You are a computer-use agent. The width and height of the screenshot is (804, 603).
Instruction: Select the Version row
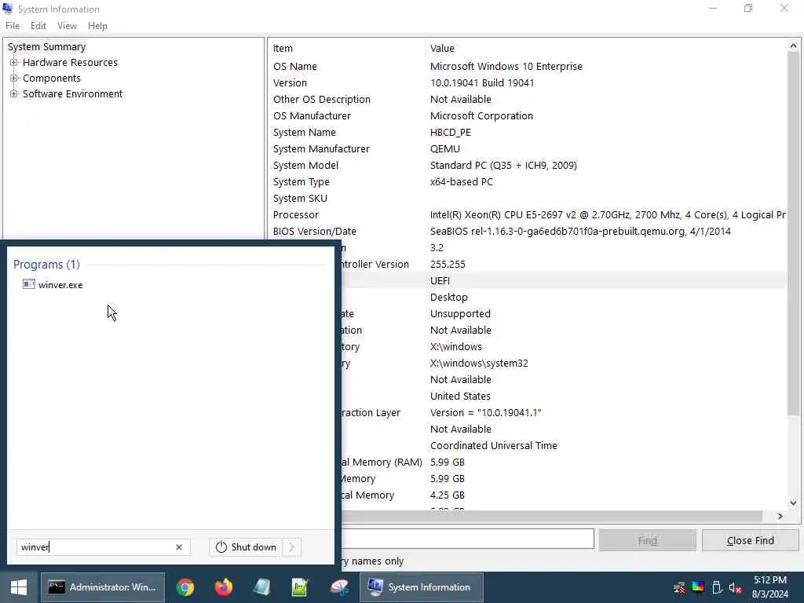pos(528,82)
